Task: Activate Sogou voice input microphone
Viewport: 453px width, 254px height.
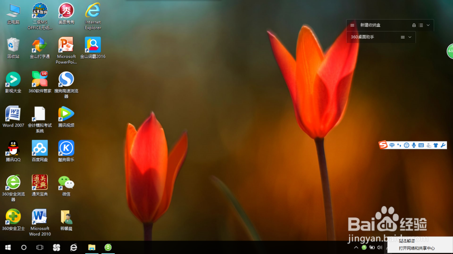Action: (414, 145)
